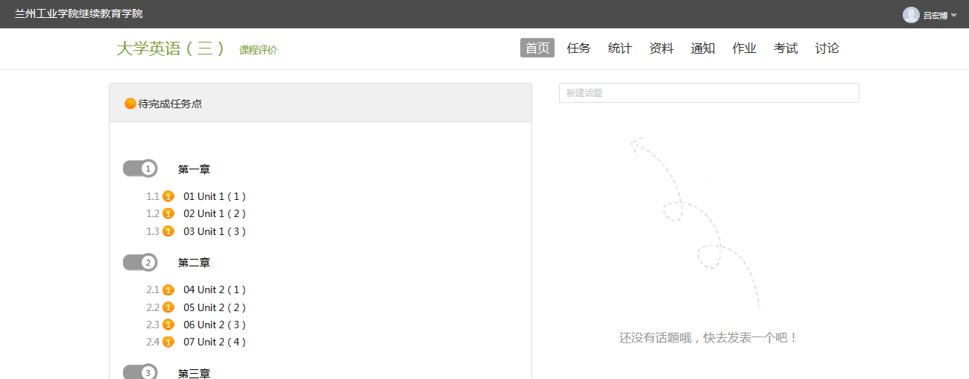Open the 考试 tab
Viewport: 969px width, 379px height.
[786, 48]
